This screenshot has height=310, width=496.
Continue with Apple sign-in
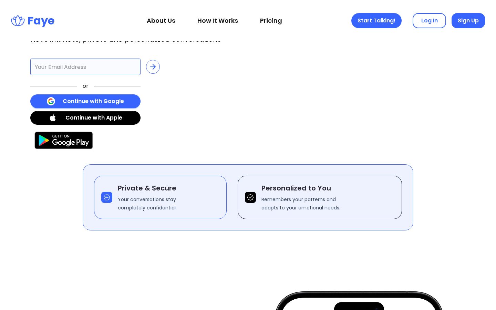(x=85, y=118)
